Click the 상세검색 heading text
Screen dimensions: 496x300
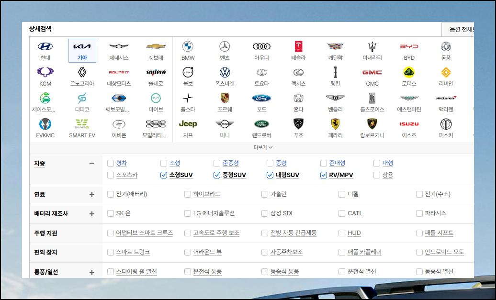[x=40, y=29]
